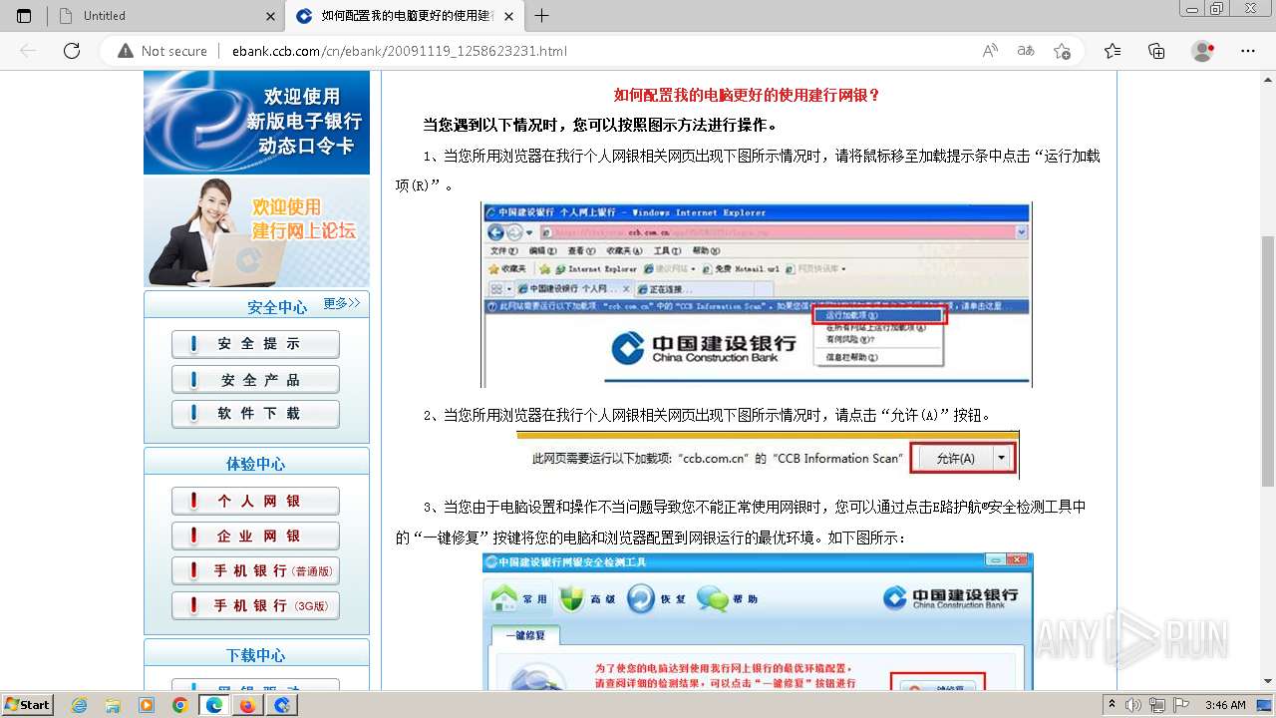Image resolution: width=1276 pixels, height=718 pixels.
Task: Close the CCB ebank tab
Action: [510, 16]
